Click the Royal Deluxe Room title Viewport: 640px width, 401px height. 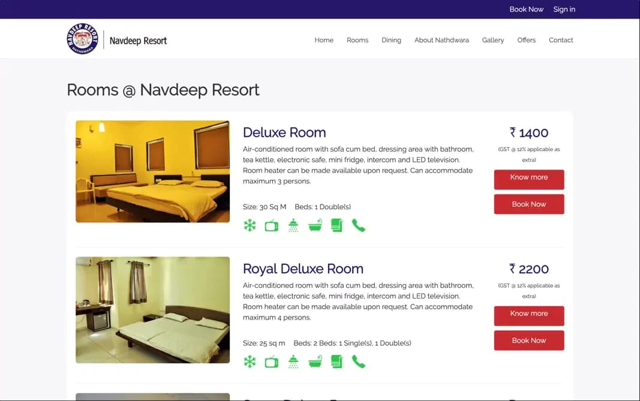(x=303, y=269)
